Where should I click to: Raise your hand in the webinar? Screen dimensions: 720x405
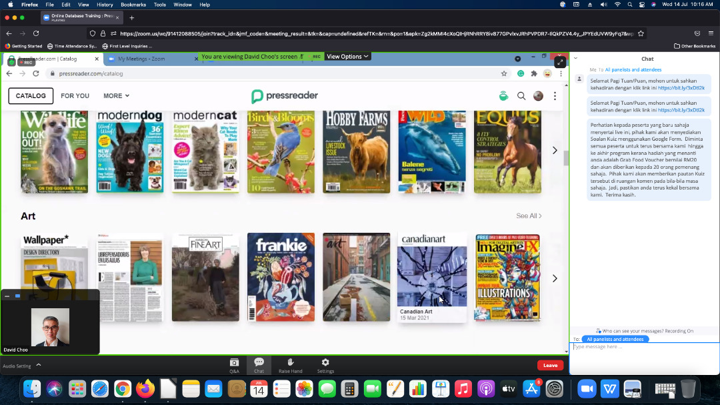coord(290,366)
